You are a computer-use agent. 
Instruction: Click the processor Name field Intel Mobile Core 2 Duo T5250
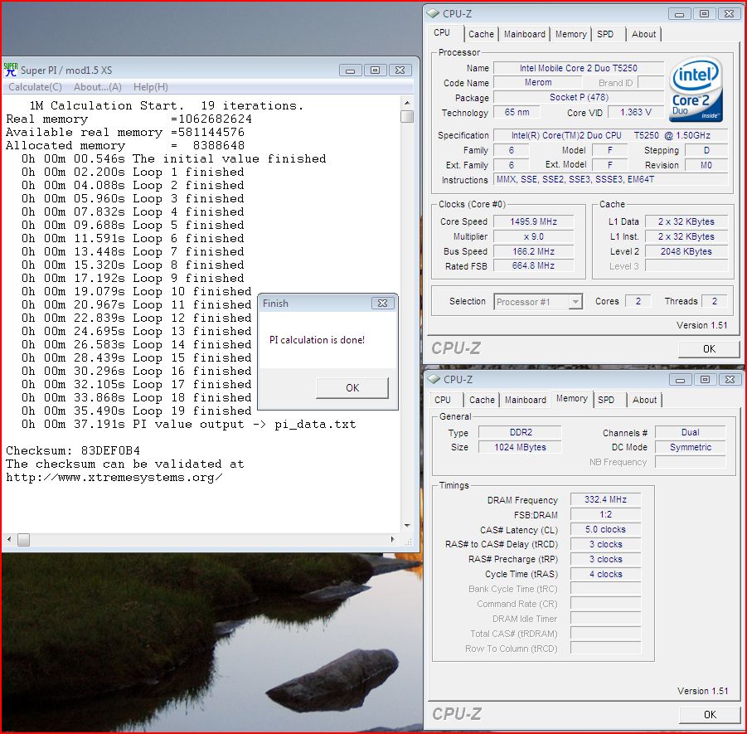pyautogui.click(x=579, y=68)
